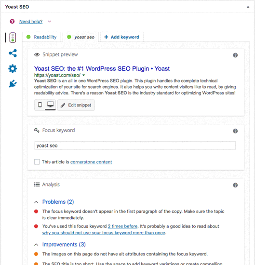This screenshot has width=255, height=265.
Task: Click the Analysis help question icon
Action: point(235,185)
